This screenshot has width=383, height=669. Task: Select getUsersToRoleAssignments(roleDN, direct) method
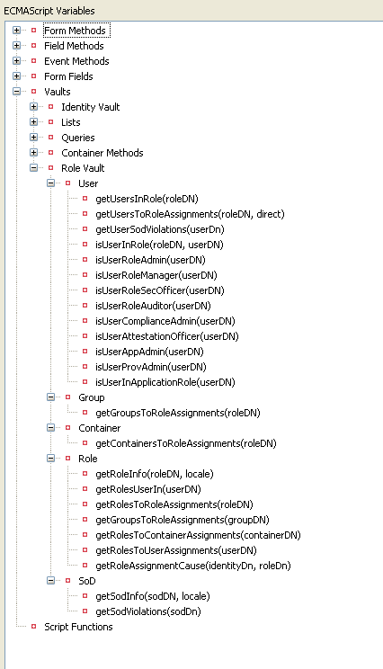190,214
